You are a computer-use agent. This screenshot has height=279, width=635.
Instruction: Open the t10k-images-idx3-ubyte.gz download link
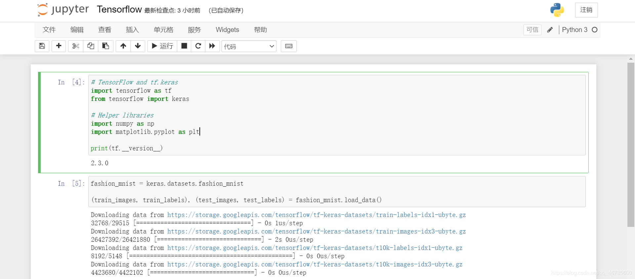pyautogui.click(x=315, y=264)
